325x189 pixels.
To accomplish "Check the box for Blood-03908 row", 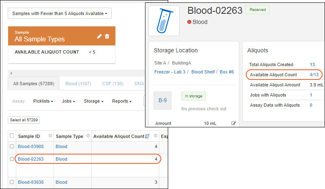I will click(12, 146).
